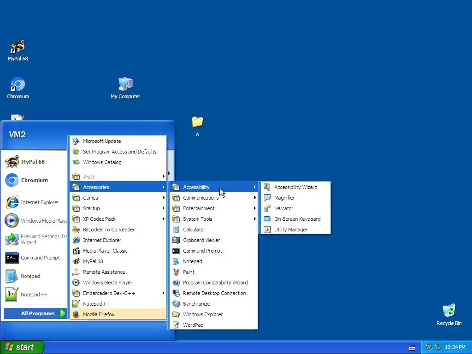Expand the Entertainment submenu arrow
Viewport: 472px width, 354px height.
point(254,208)
